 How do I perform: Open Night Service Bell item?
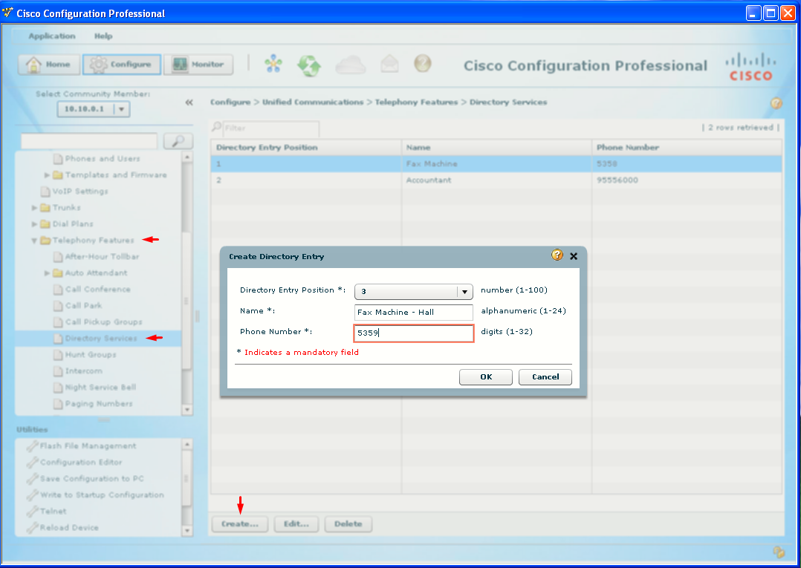click(100, 388)
